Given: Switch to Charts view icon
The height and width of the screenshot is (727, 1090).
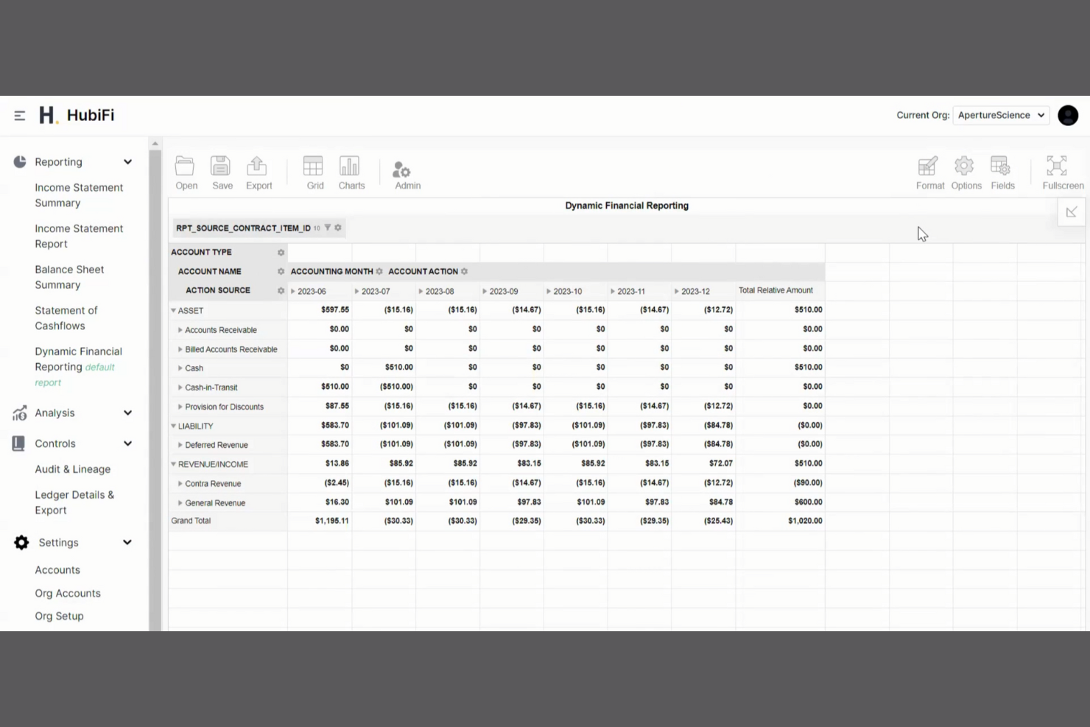Looking at the screenshot, I should coord(351,173).
